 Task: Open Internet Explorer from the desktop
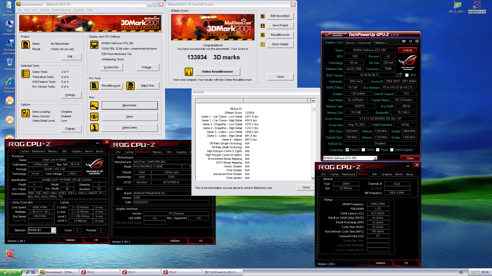coord(9,85)
